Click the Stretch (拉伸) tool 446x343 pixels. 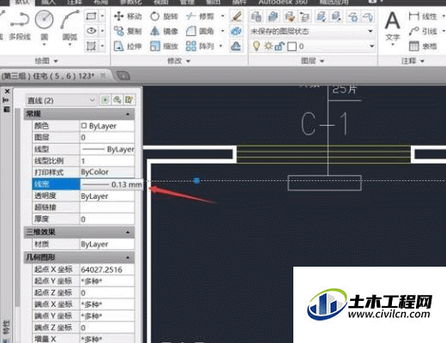[128, 46]
